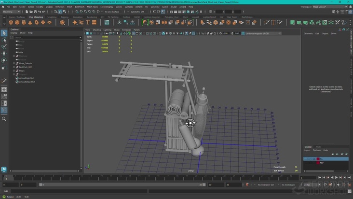This screenshot has height=199, width=353.
Task: Click the polygon torus shelf icon
Action: 37,22
